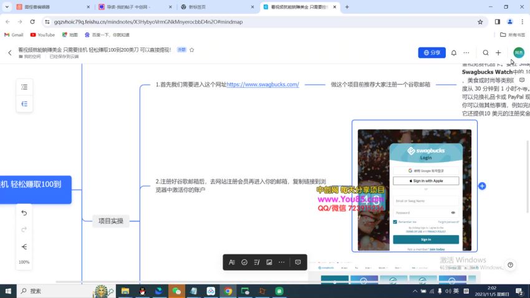Image resolution: width=530 pixels, height=298 pixels.
Task: Open more options in floating toolbar
Action: [x=282, y=262]
